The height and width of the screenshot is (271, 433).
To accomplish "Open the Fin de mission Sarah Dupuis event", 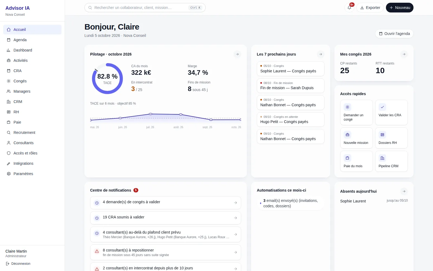I will click(291, 86).
